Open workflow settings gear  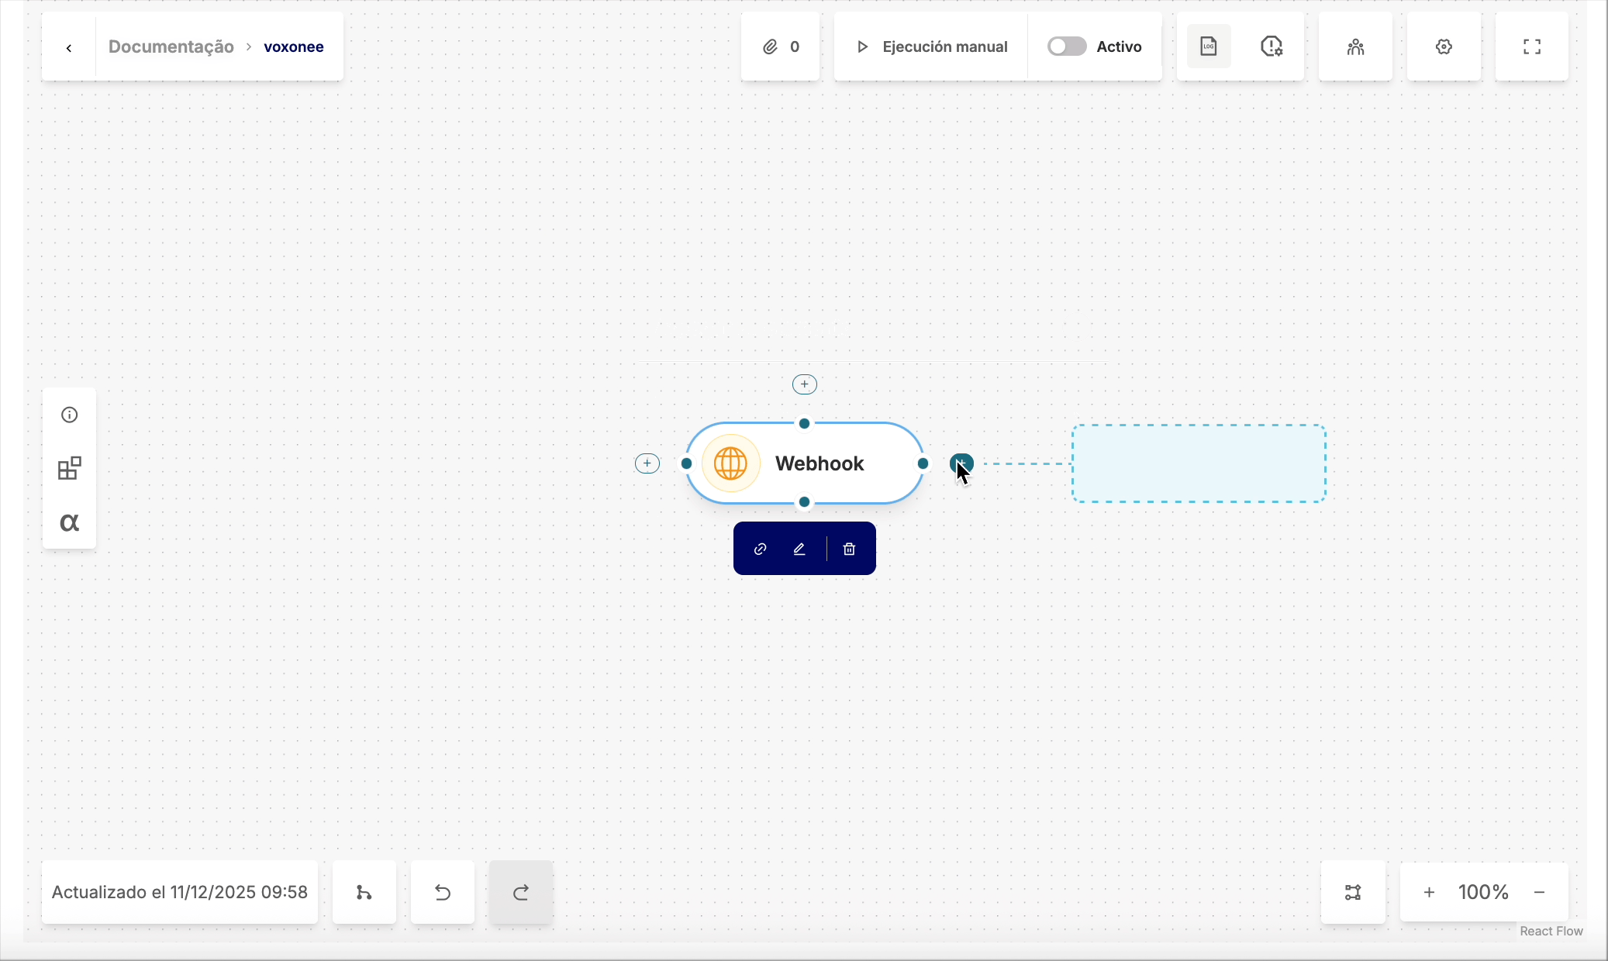[x=1444, y=46]
